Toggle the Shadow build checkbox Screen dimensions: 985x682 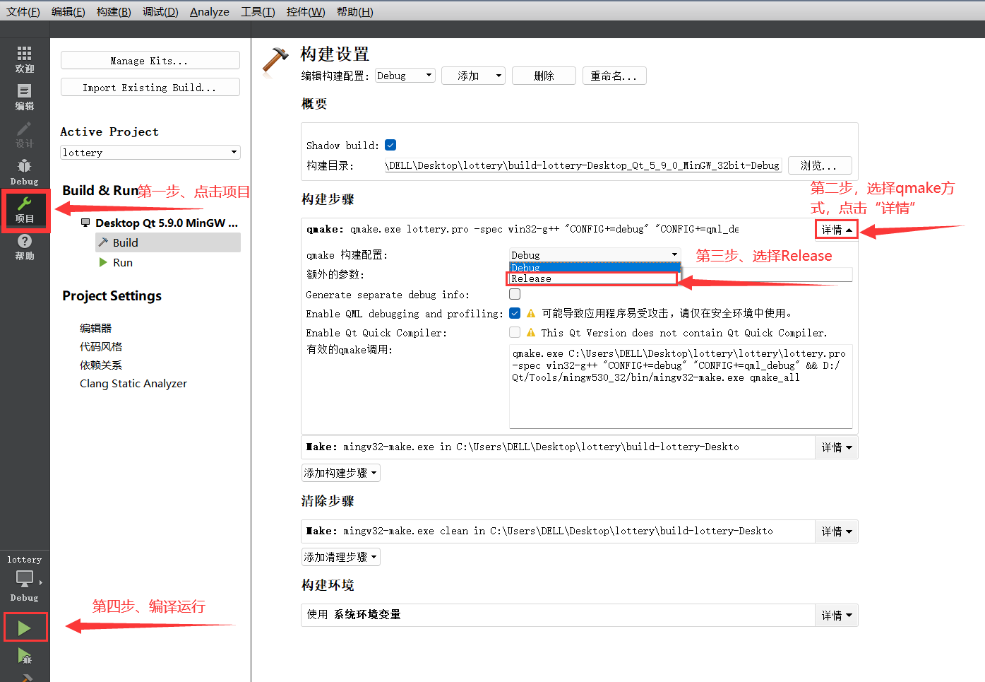point(390,145)
